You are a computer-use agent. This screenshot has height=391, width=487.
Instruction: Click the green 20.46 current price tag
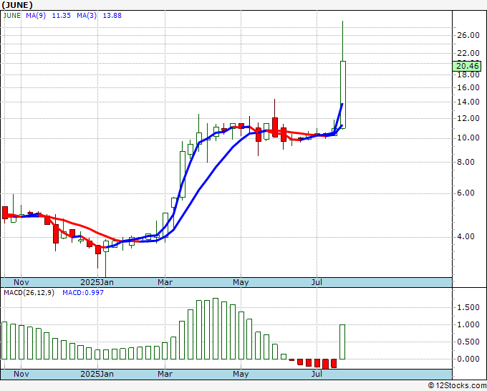tap(466, 66)
